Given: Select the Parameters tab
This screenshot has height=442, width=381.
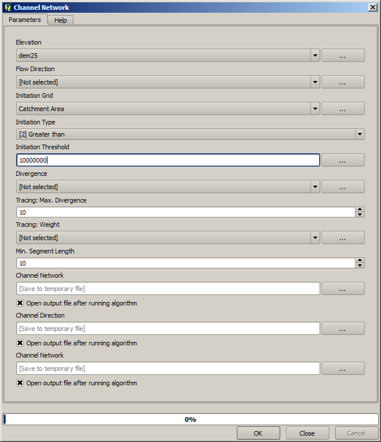Looking at the screenshot, I should tap(25, 20).
